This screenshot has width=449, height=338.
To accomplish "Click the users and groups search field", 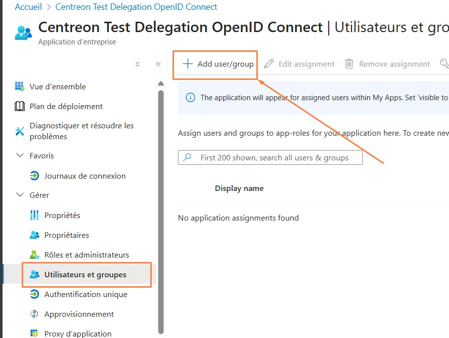I will pyautogui.click(x=270, y=157).
